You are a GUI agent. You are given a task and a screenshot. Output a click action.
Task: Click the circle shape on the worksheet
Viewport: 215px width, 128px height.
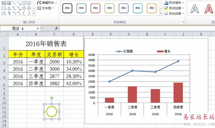pos(52,111)
